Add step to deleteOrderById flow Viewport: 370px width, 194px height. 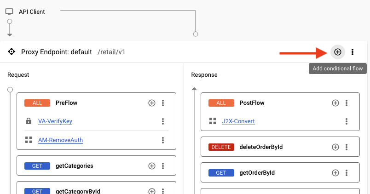click(335, 147)
